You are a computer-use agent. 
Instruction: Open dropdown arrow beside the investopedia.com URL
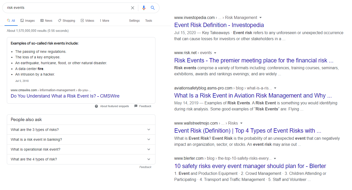[x=261, y=18]
